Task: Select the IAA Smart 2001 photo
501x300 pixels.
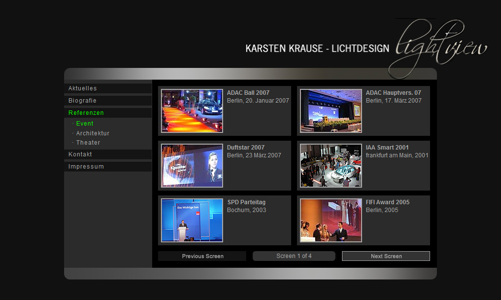Action: point(331,166)
